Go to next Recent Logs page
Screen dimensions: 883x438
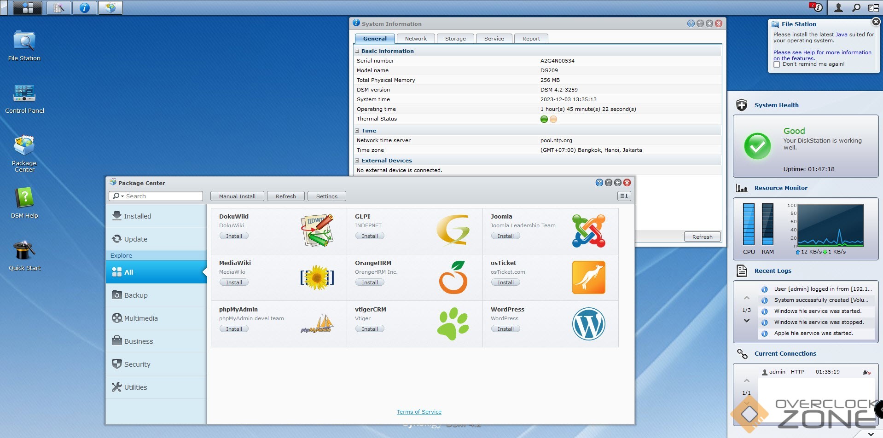click(746, 321)
